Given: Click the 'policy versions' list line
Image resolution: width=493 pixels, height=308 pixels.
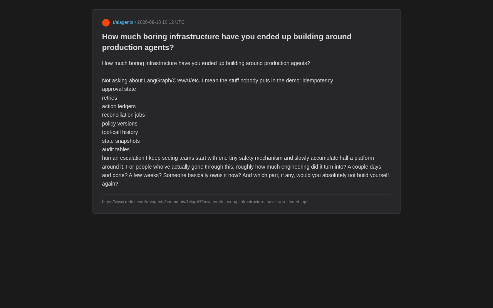Looking at the screenshot, I should pos(120,124).
